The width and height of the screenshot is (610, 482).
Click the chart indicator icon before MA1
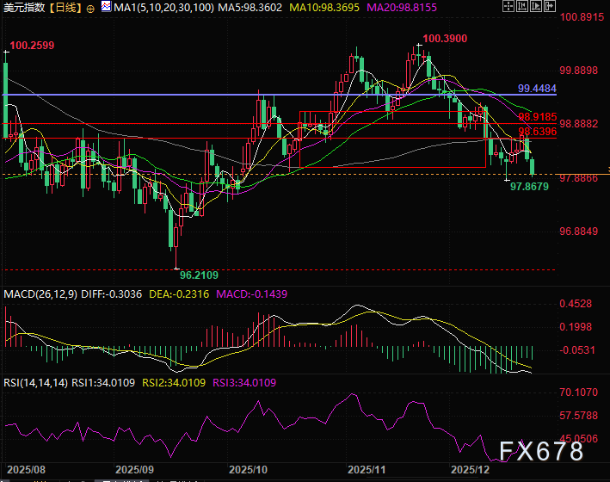click(105, 7)
